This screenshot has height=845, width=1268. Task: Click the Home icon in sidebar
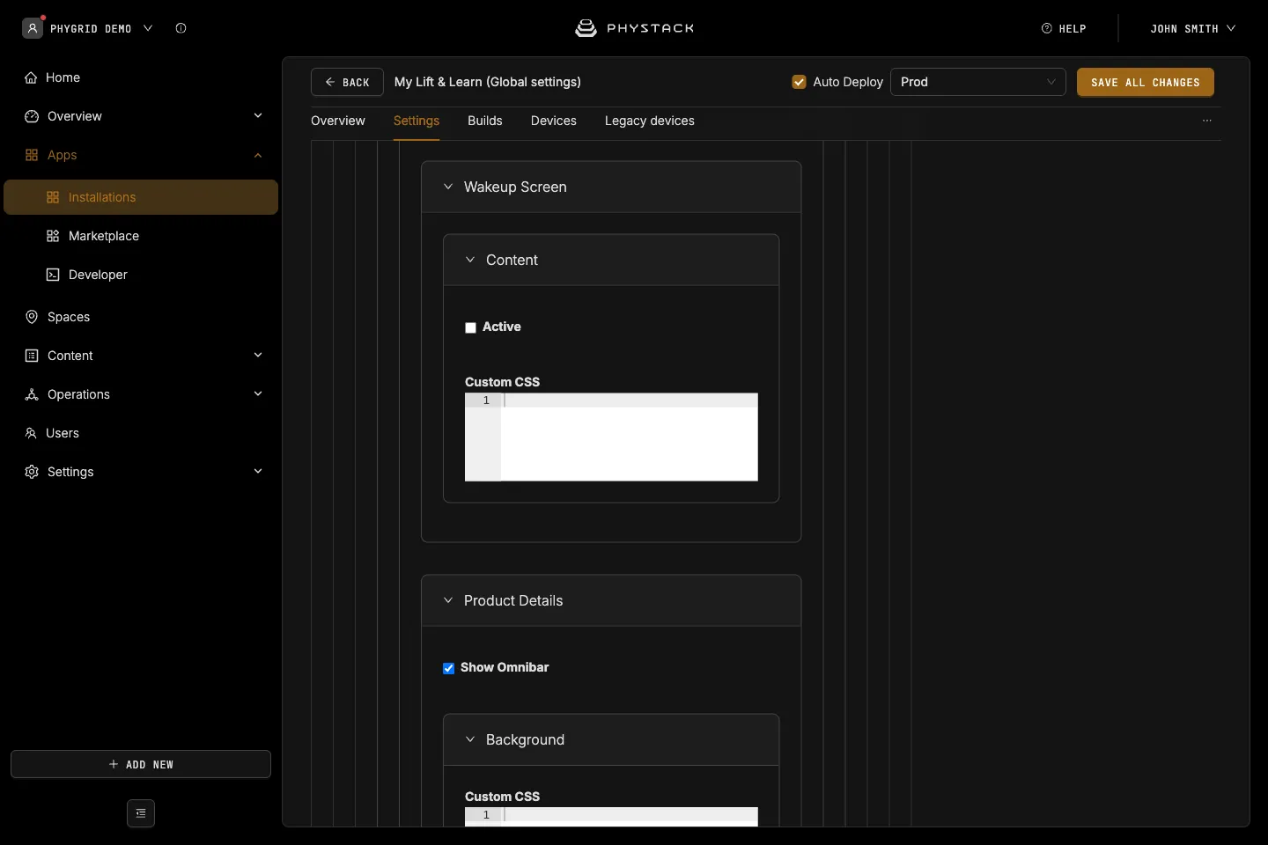[x=32, y=77]
